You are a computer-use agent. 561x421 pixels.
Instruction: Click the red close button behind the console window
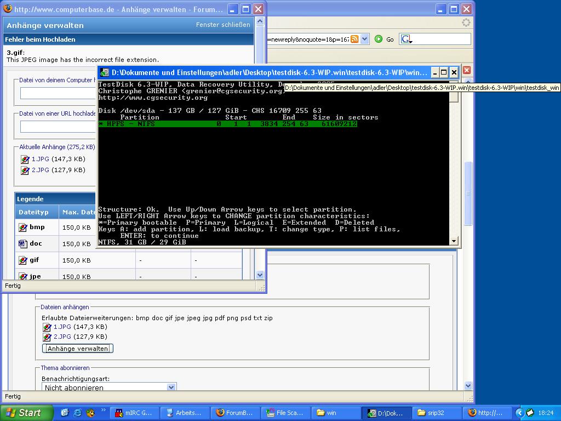click(x=467, y=70)
